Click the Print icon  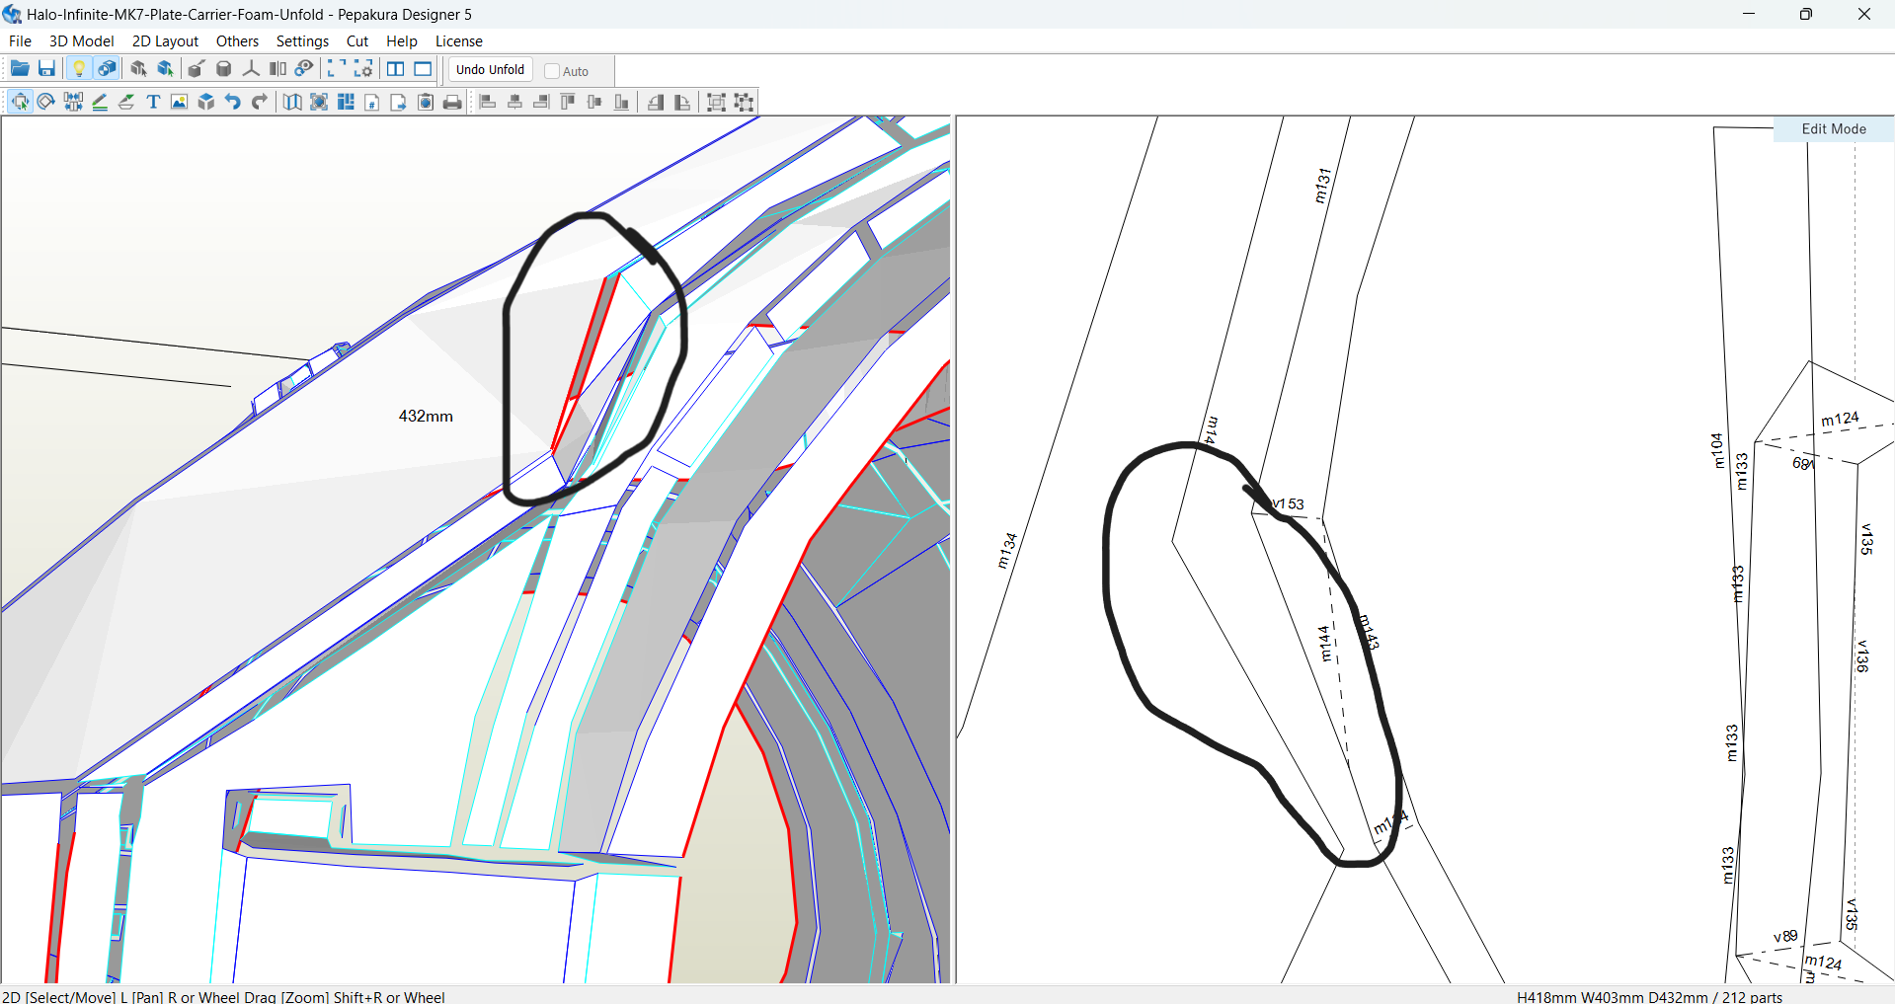point(452,102)
